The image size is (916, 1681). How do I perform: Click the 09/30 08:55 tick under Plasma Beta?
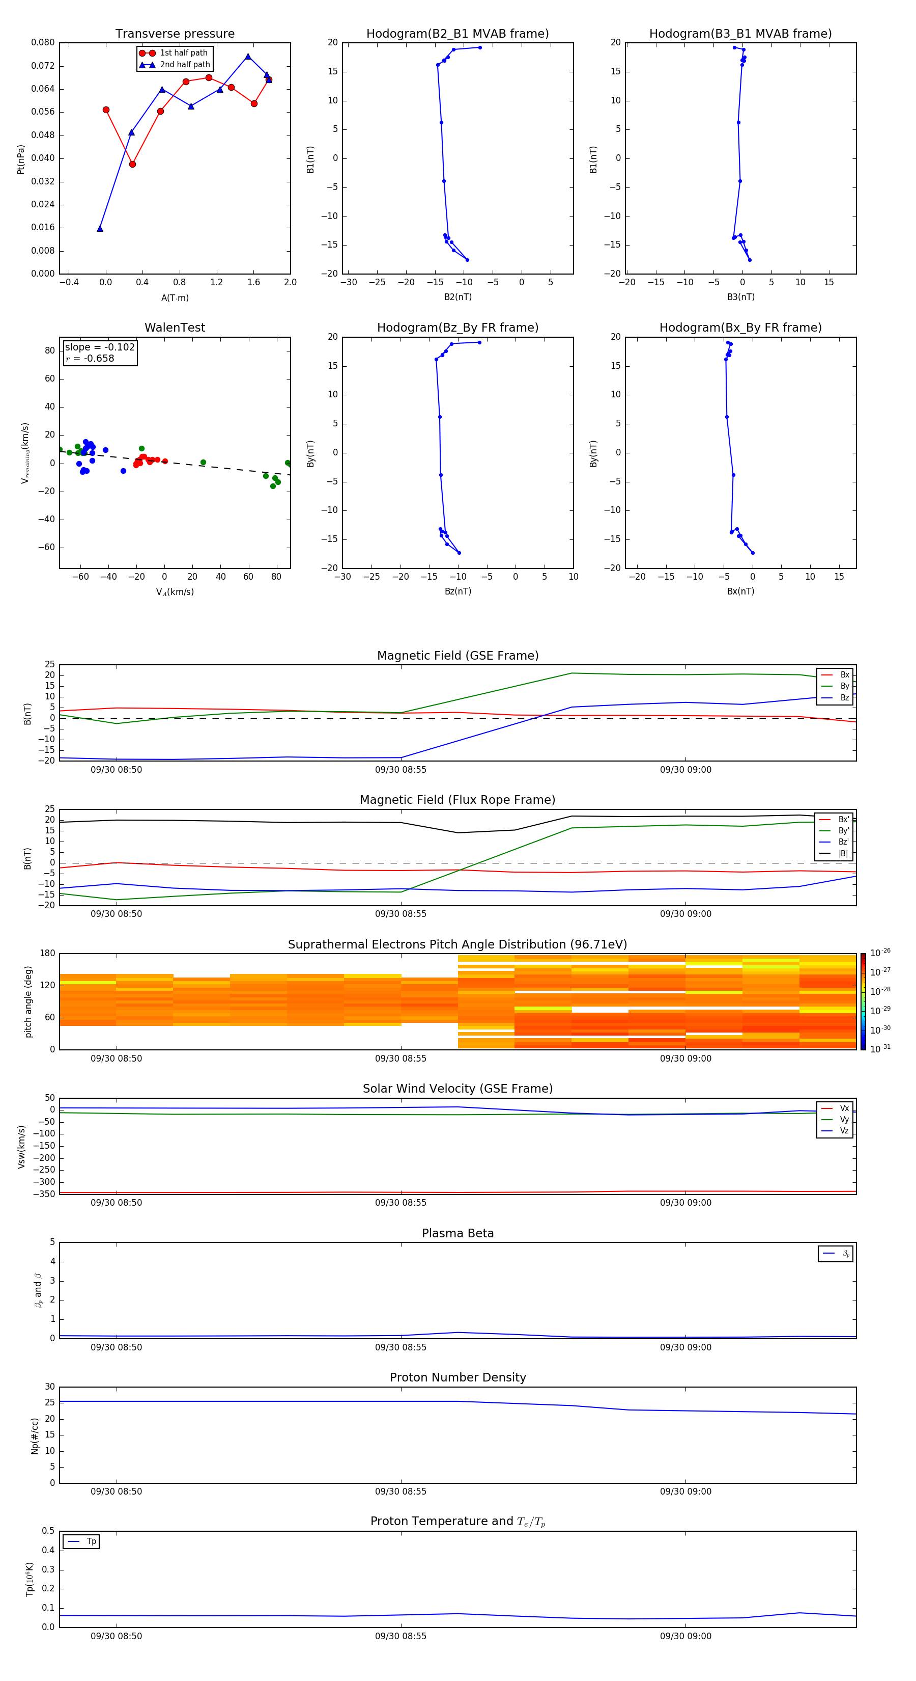tap(400, 1347)
